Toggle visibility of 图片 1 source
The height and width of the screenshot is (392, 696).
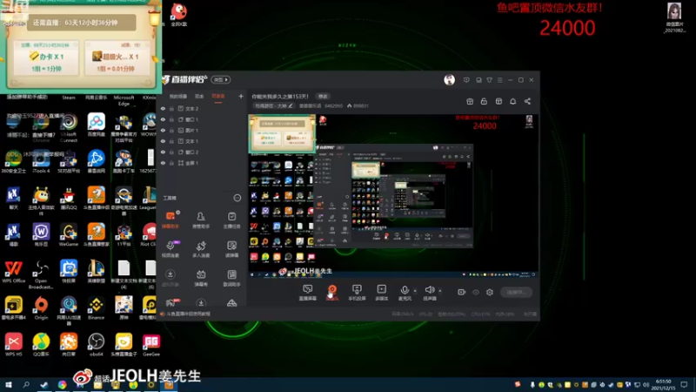pyautogui.click(x=163, y=130)
